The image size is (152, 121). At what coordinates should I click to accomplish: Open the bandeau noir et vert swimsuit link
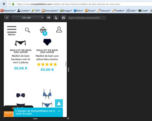(21, 59)
